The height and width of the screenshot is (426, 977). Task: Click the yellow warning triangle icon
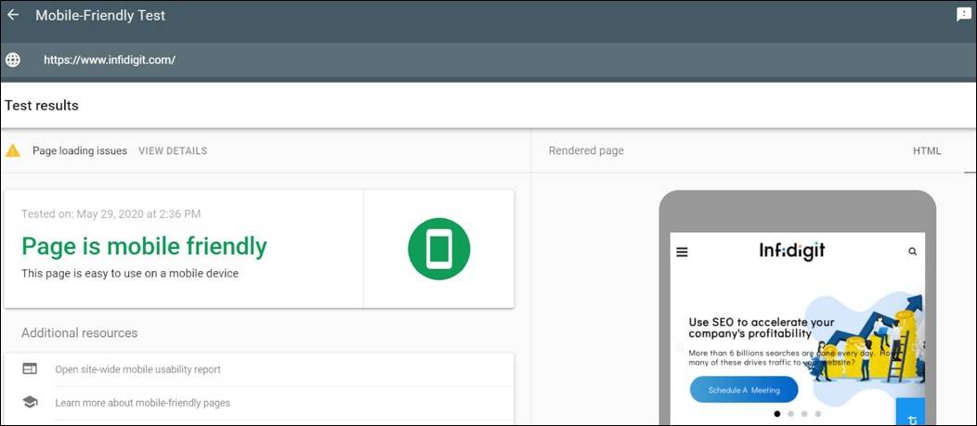pos(12,150)
